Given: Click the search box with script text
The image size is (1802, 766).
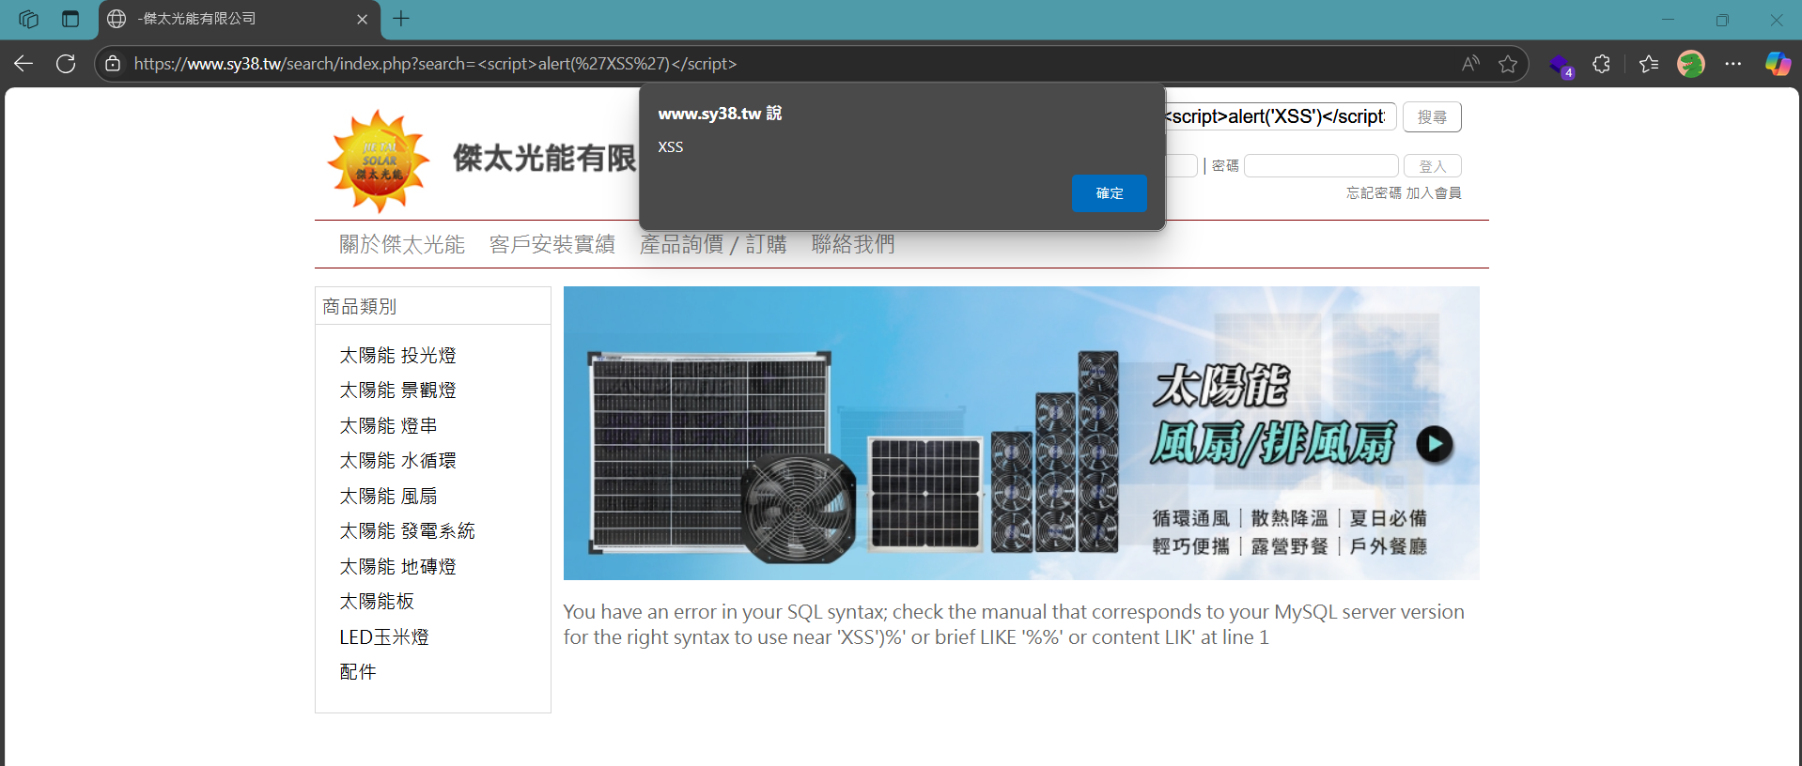Looking at the screenshot, I should point(1281,116).
